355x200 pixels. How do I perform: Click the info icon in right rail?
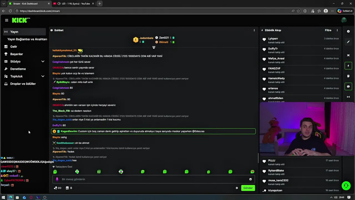click(x=348, y=31)
